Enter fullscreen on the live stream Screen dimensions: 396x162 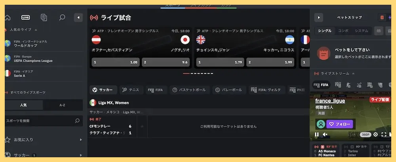point(384,134)
